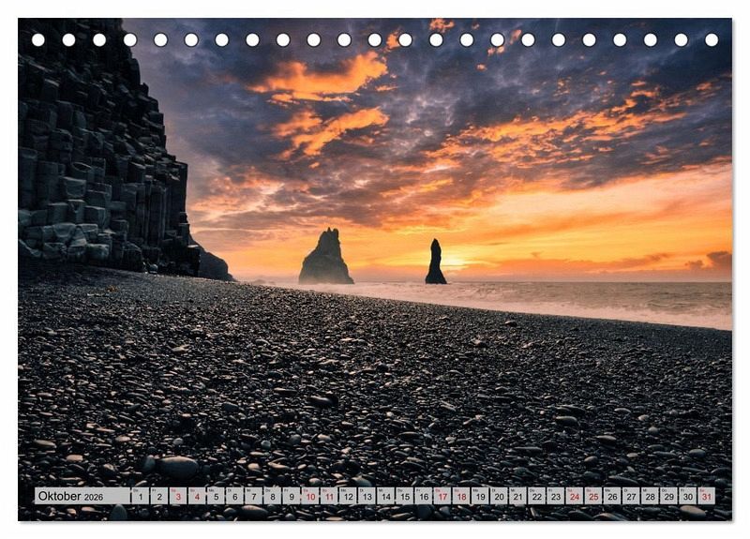The width and height of the screenshot is (750, 539).
Task: Select day 1 in the calendar strip
Action: (x=140, y=496)
